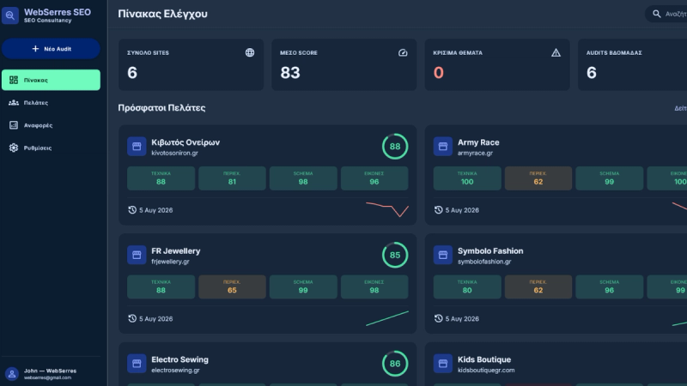Open the Electro Sewing client title
This screenshot has height=386, width=687.
(x=179, y=359)
